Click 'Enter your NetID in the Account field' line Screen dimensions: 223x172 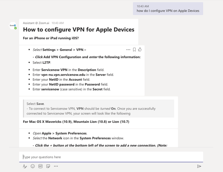tap(61, 80)
